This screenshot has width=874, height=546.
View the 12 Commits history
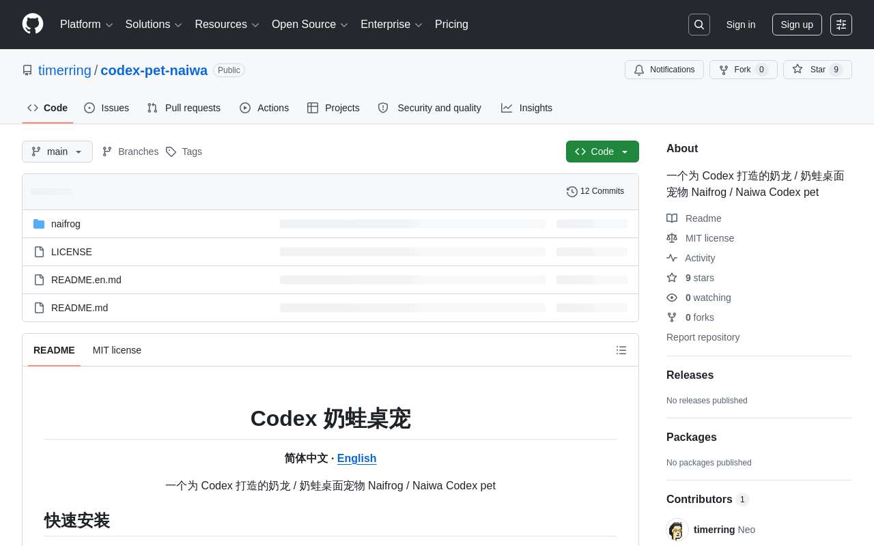coord(595,191)
